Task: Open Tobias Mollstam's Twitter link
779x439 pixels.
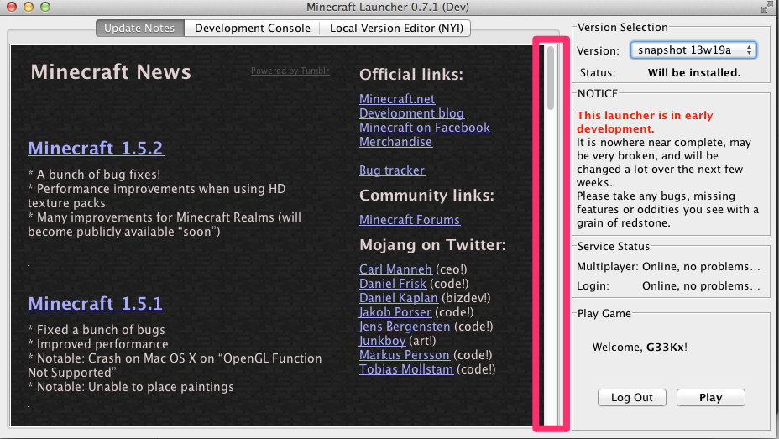Action: 406,369
